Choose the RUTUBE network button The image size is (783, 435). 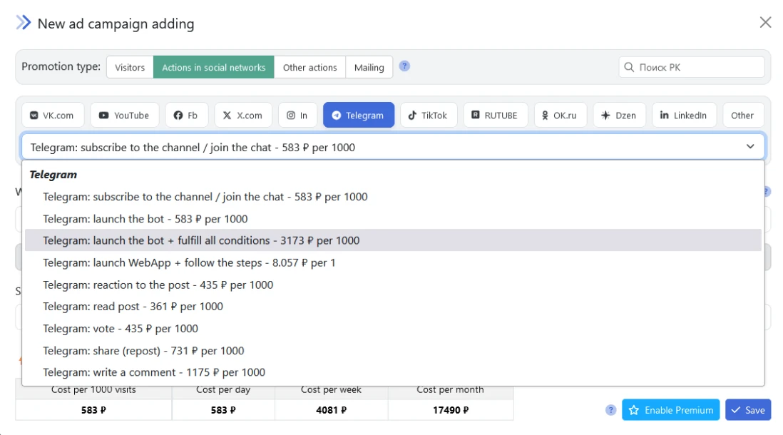pos(495,116)
